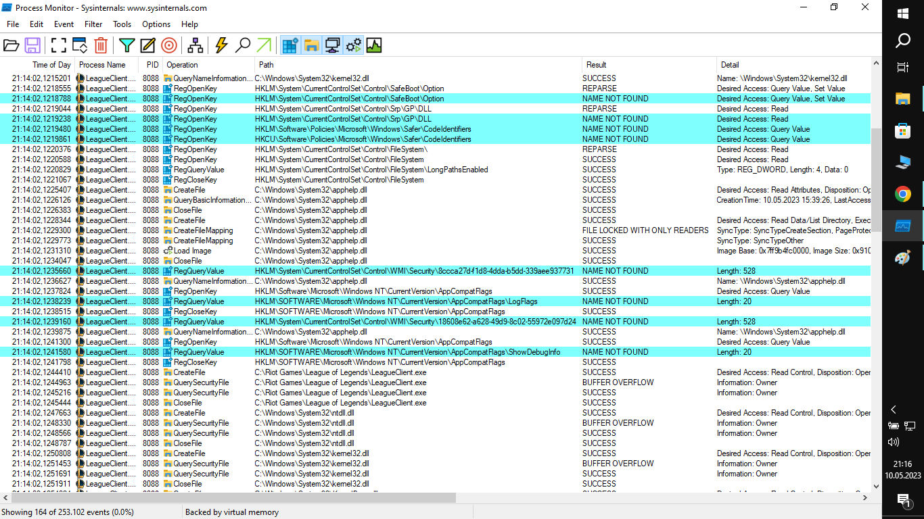Expand the hidden system tray icons chevron
Viewport: 924px width, 519px height.
[x=894, y=410]
